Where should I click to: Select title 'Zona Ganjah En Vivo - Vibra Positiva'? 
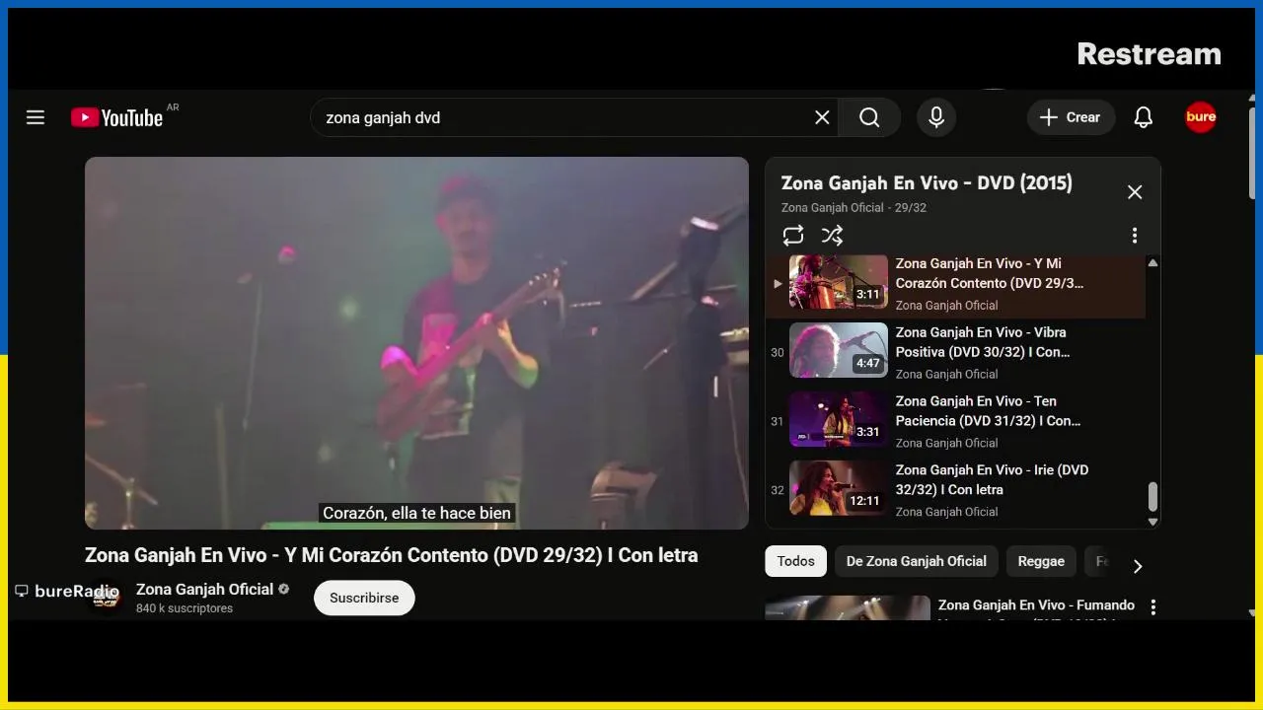click(x=983, y=342)
